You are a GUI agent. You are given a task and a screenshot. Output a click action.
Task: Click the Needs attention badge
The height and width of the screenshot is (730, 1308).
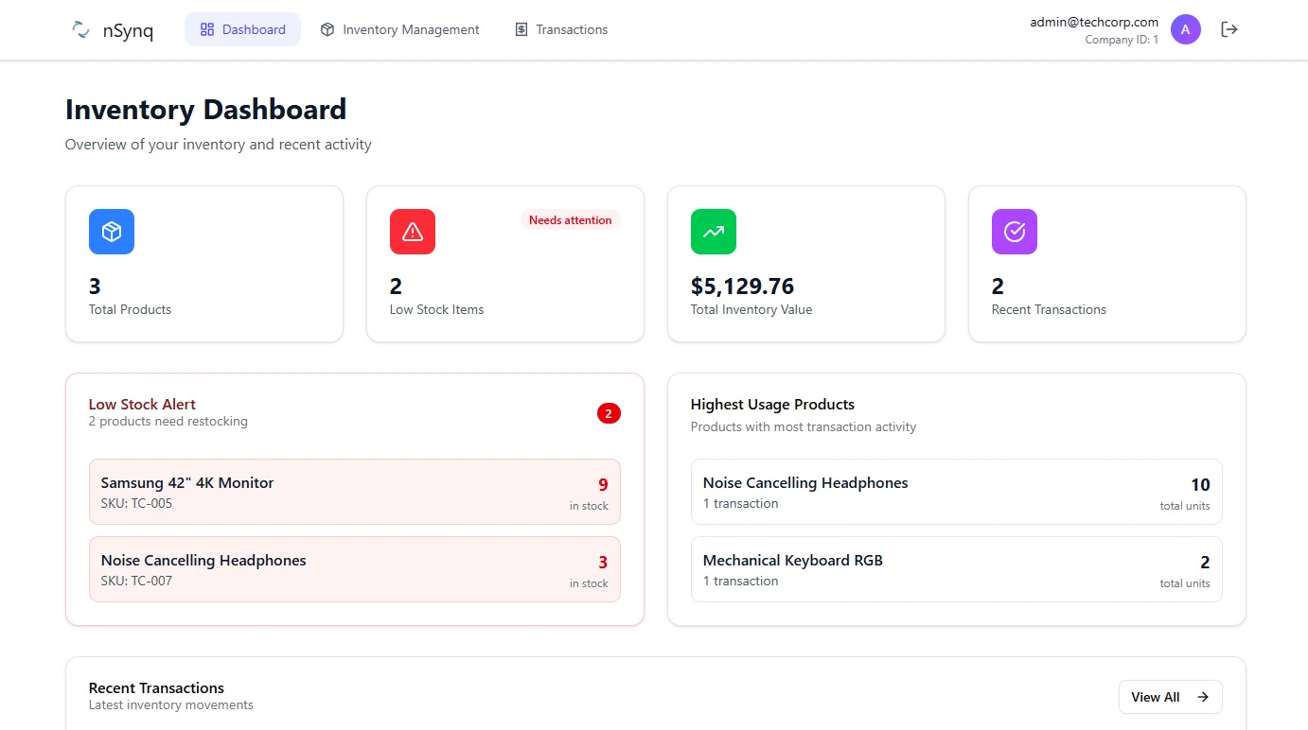point(570,219)
